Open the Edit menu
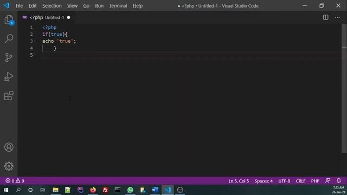This screenshot has height=195, width=347. (33, 6)
